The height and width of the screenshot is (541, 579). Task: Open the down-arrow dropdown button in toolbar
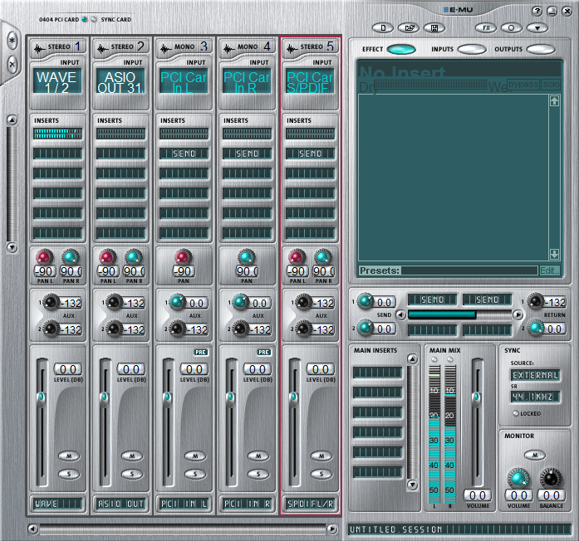click(538, 27)
